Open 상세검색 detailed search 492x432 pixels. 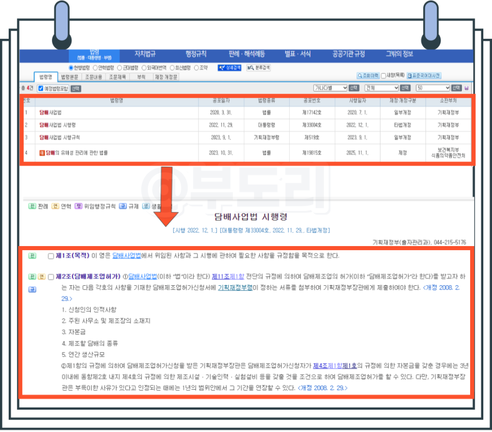(229, 67)
